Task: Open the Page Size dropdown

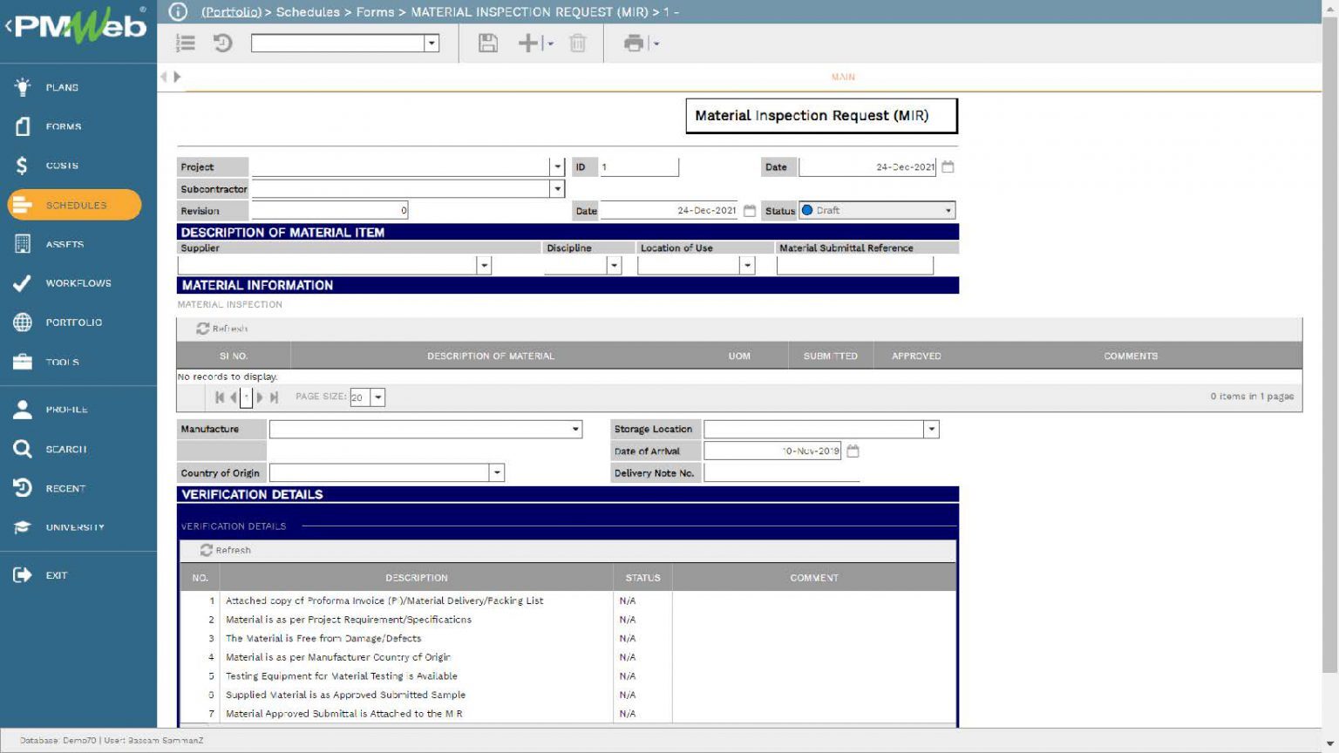Action: 378,397
